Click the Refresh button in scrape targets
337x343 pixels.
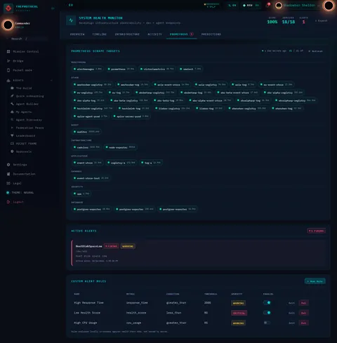(316, 51)
